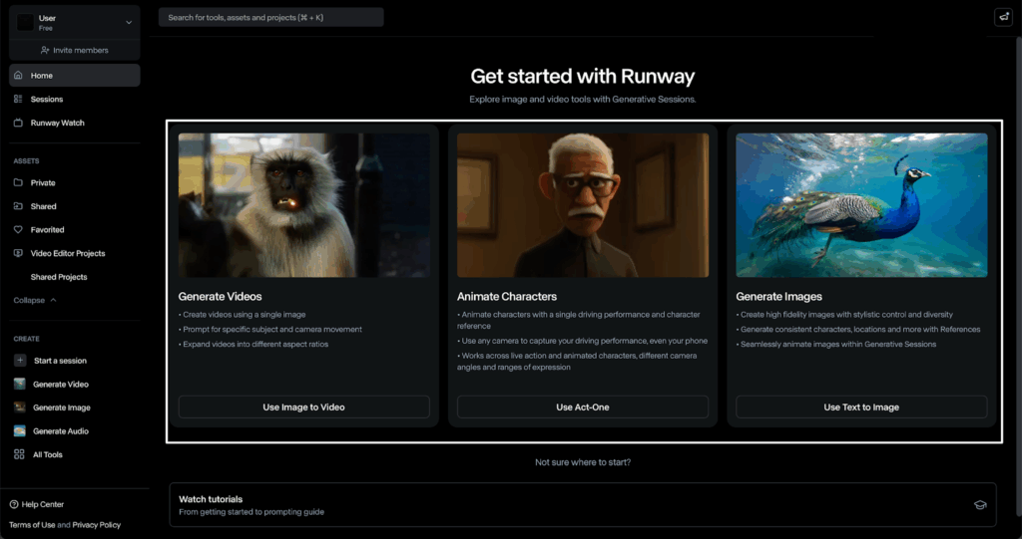The width and height of the screenshot is (1022, 539).
Task: Click the Home house icon
Action: [x=18, y=76]
